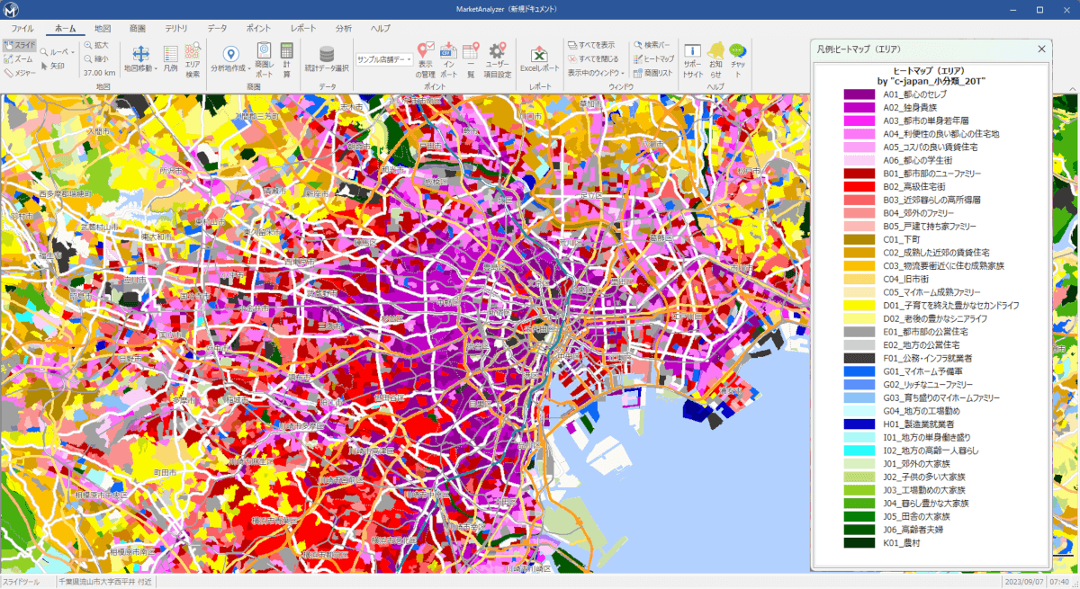Switch to the レポート ribbon tab
This screenshot has width=1080, height=589.
pyautogui.click(x=303, y=29)
